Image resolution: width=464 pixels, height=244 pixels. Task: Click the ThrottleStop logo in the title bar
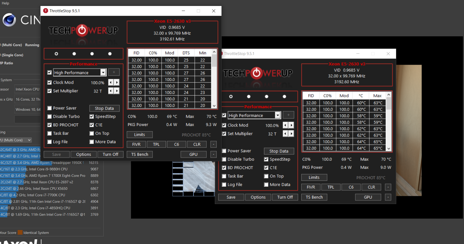coord(46,11)
